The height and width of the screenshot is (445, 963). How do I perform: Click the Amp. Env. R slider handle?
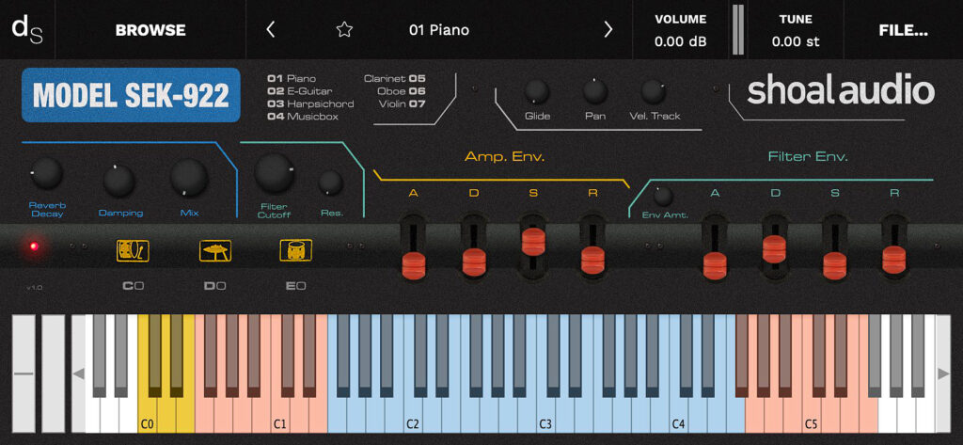(x=592, y=260)
